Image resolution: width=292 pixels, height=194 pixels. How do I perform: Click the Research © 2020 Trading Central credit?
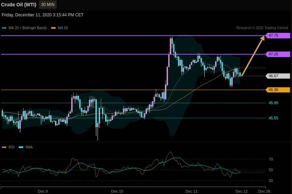(262, 28)
